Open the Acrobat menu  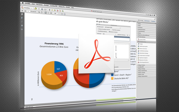[28, 3]
